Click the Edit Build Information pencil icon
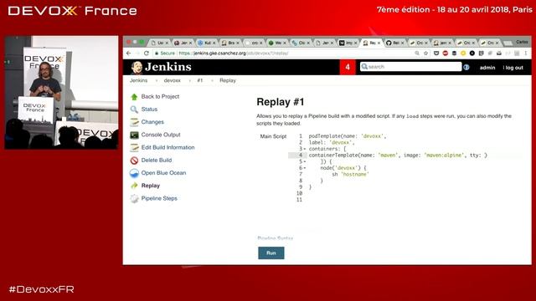The width and height of the screenshot is (536, 301). pos(134,148)
